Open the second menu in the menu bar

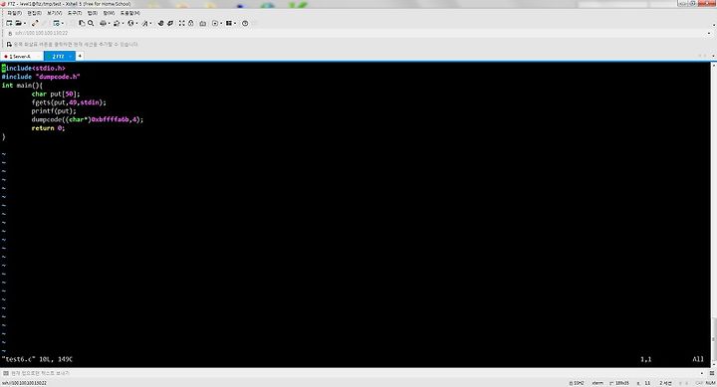(34, 13)
